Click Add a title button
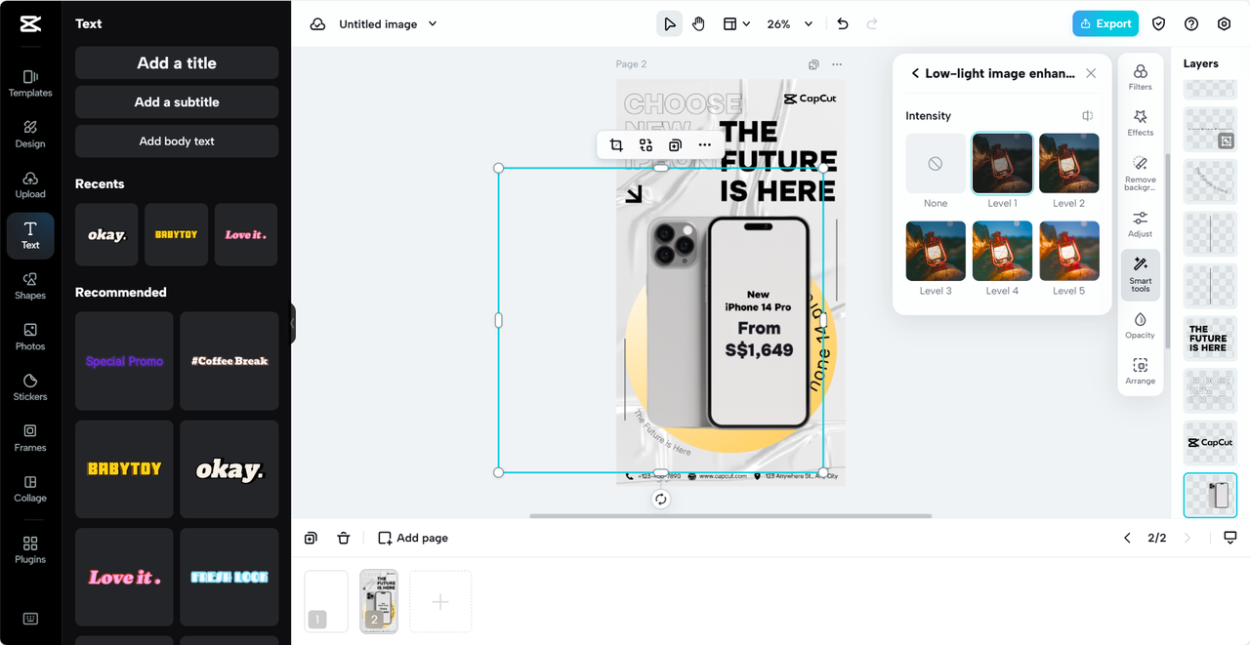1250x645 pixels. (177, 62)
